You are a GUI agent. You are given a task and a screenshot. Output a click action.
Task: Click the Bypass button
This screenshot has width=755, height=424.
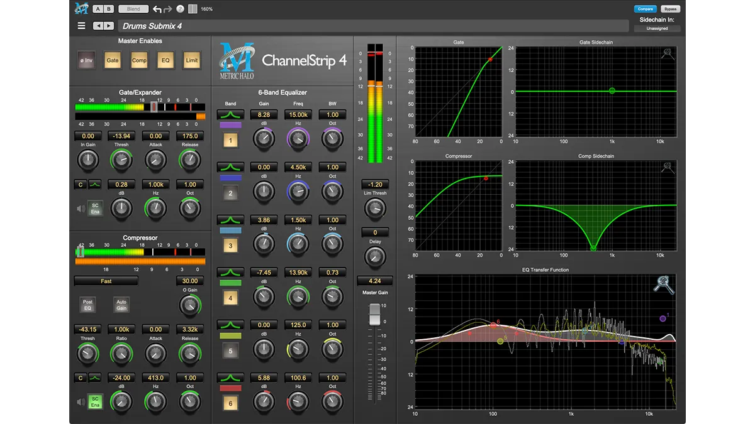[670, 9]
